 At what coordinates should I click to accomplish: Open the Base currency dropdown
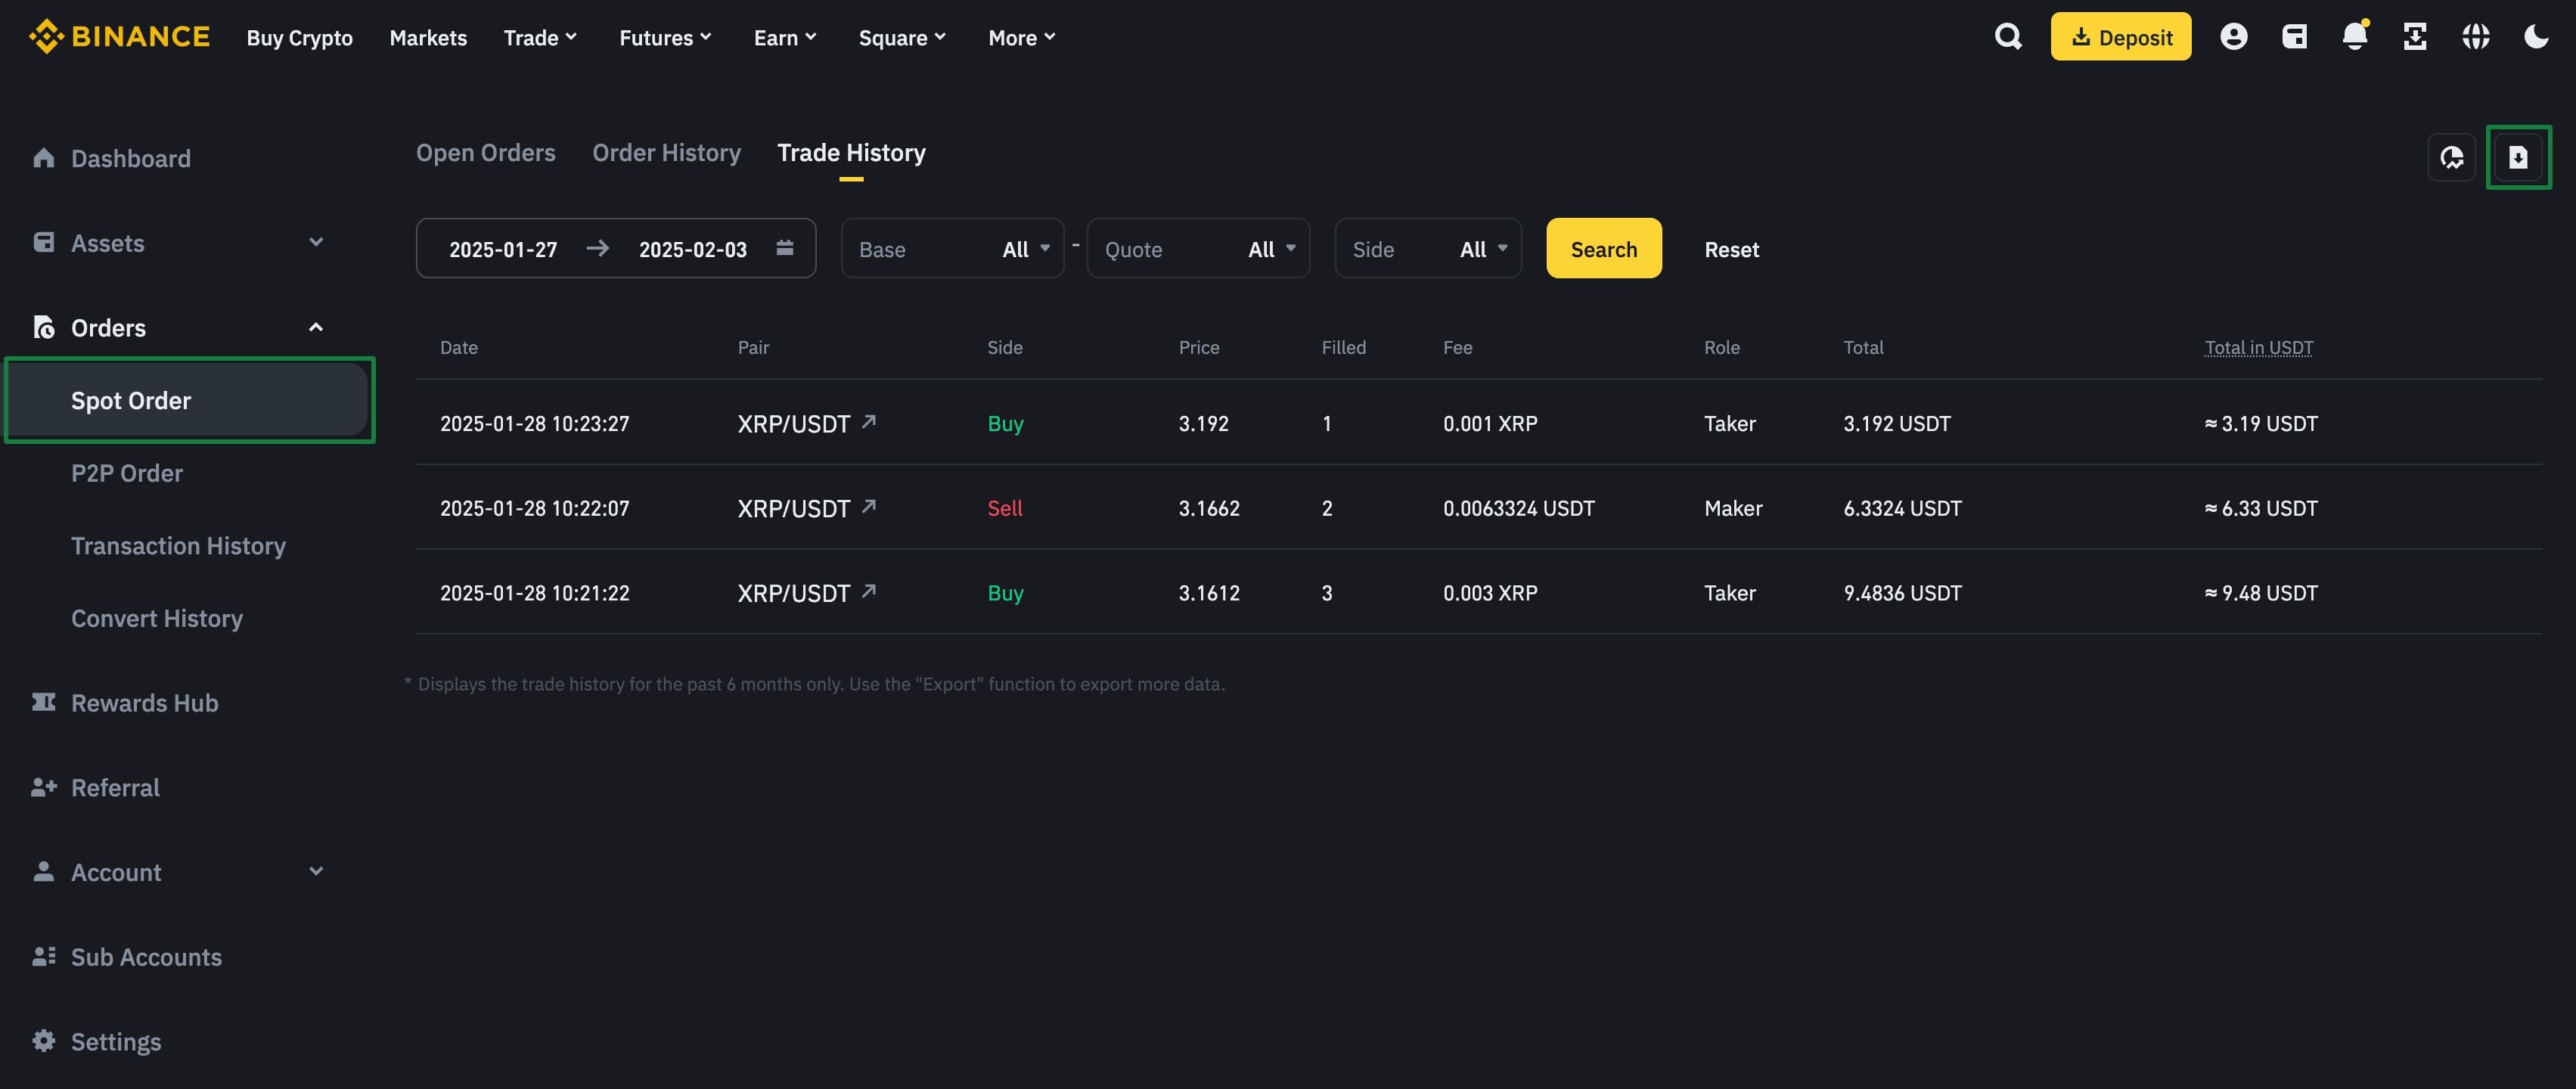[x=952, y=248]
